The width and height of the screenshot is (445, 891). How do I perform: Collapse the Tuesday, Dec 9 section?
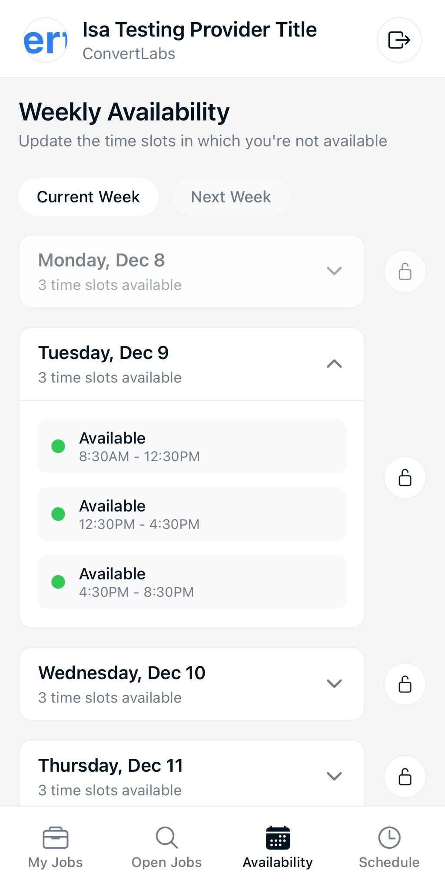334,364
